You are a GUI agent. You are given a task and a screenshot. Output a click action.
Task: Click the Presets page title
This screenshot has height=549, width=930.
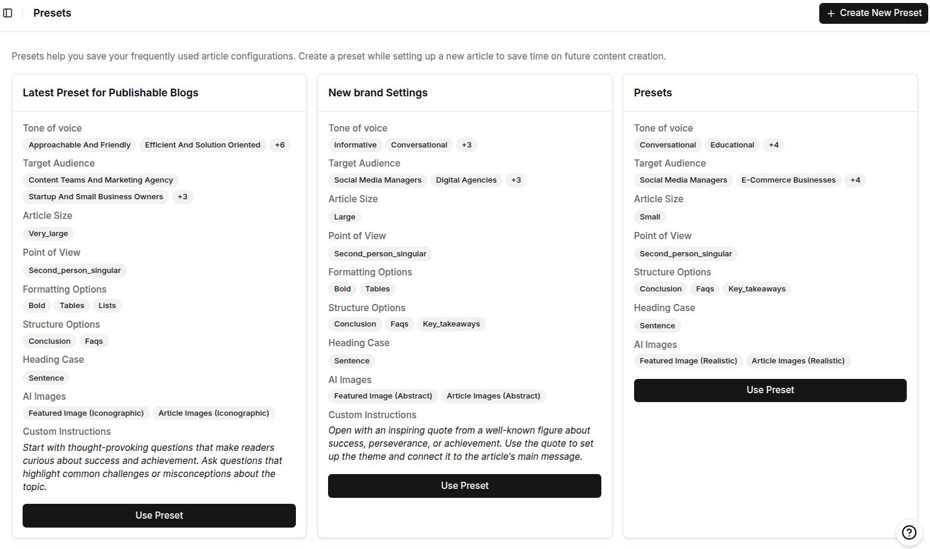(52, 12)
